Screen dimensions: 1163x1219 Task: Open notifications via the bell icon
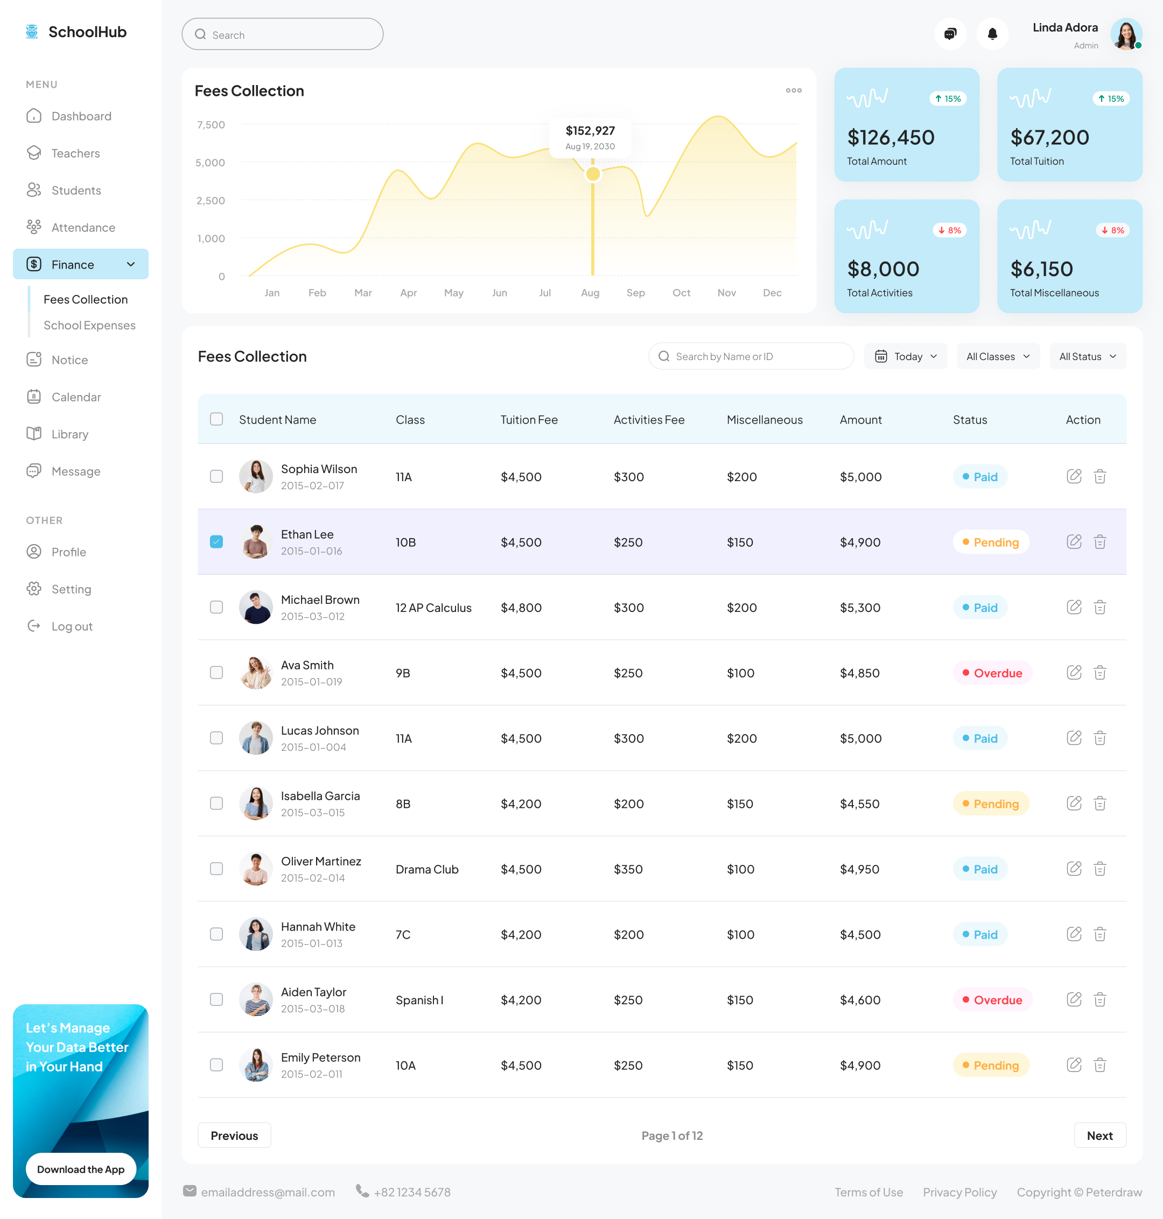click(992, 34)
